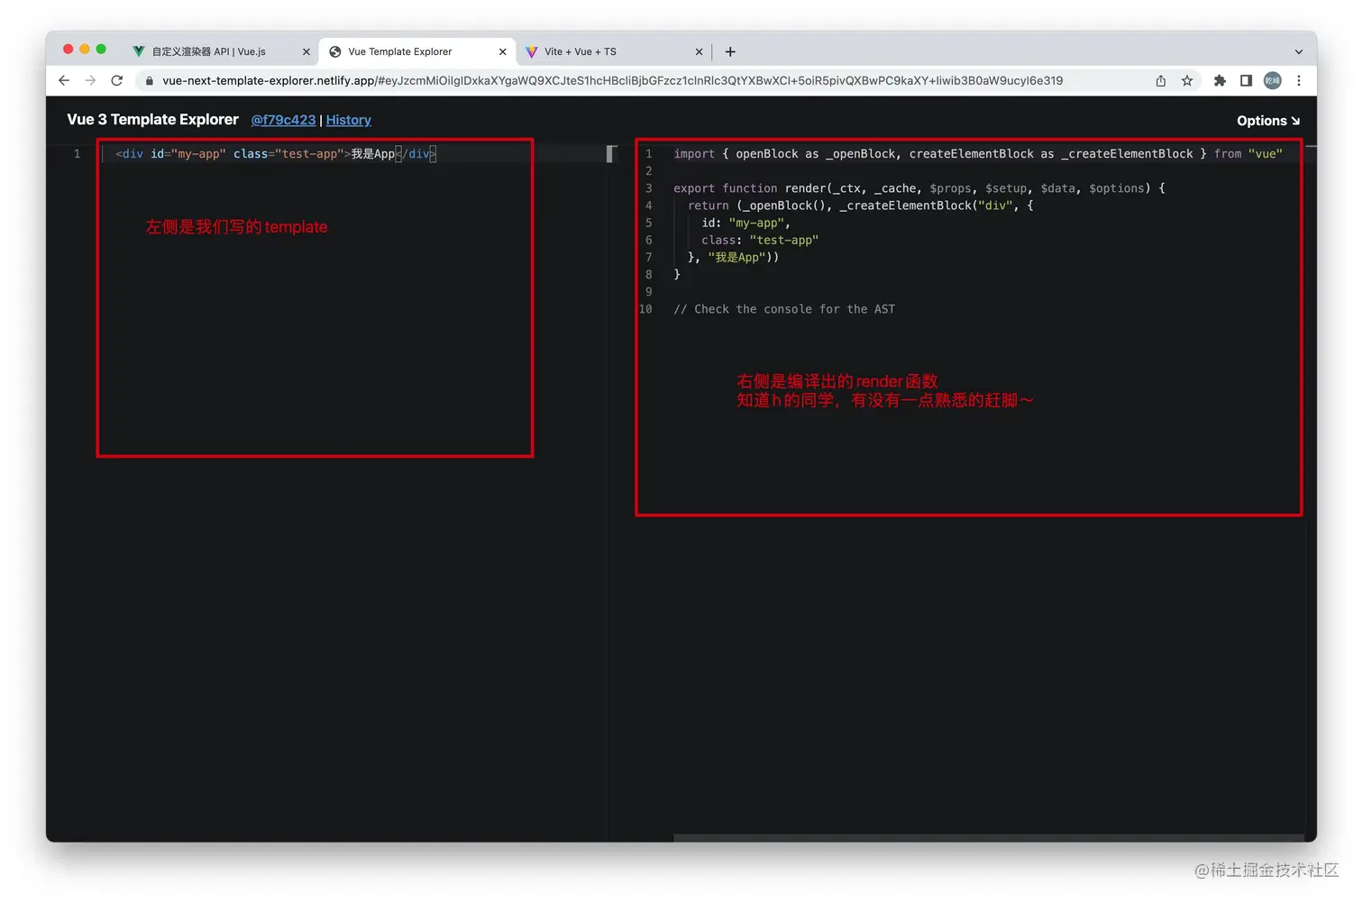Viewport: 1363px width, 903px height.
Task: Click the red macOS close window button
Action: click(68, 50)
